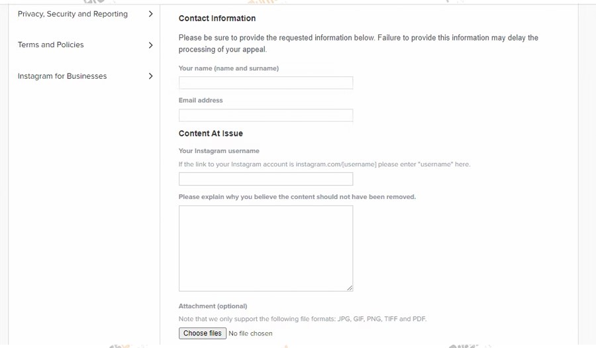Click the "Attachment (optional)" label
596x348 pixels.
tap(213, 306)
